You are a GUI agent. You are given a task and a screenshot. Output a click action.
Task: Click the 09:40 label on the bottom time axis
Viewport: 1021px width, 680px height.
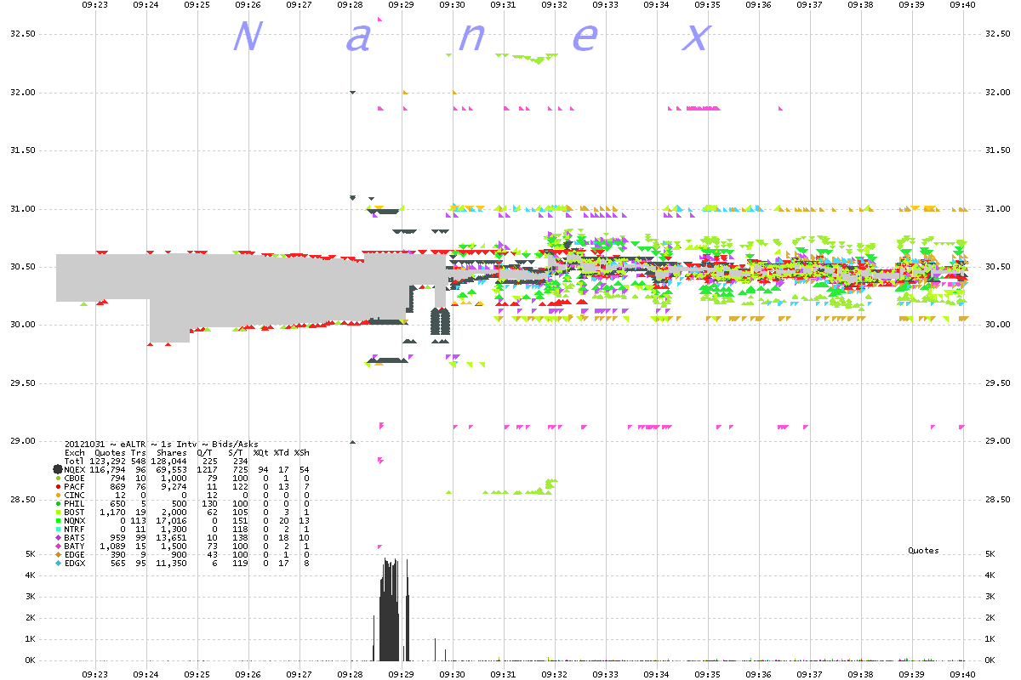pos(962,675)
